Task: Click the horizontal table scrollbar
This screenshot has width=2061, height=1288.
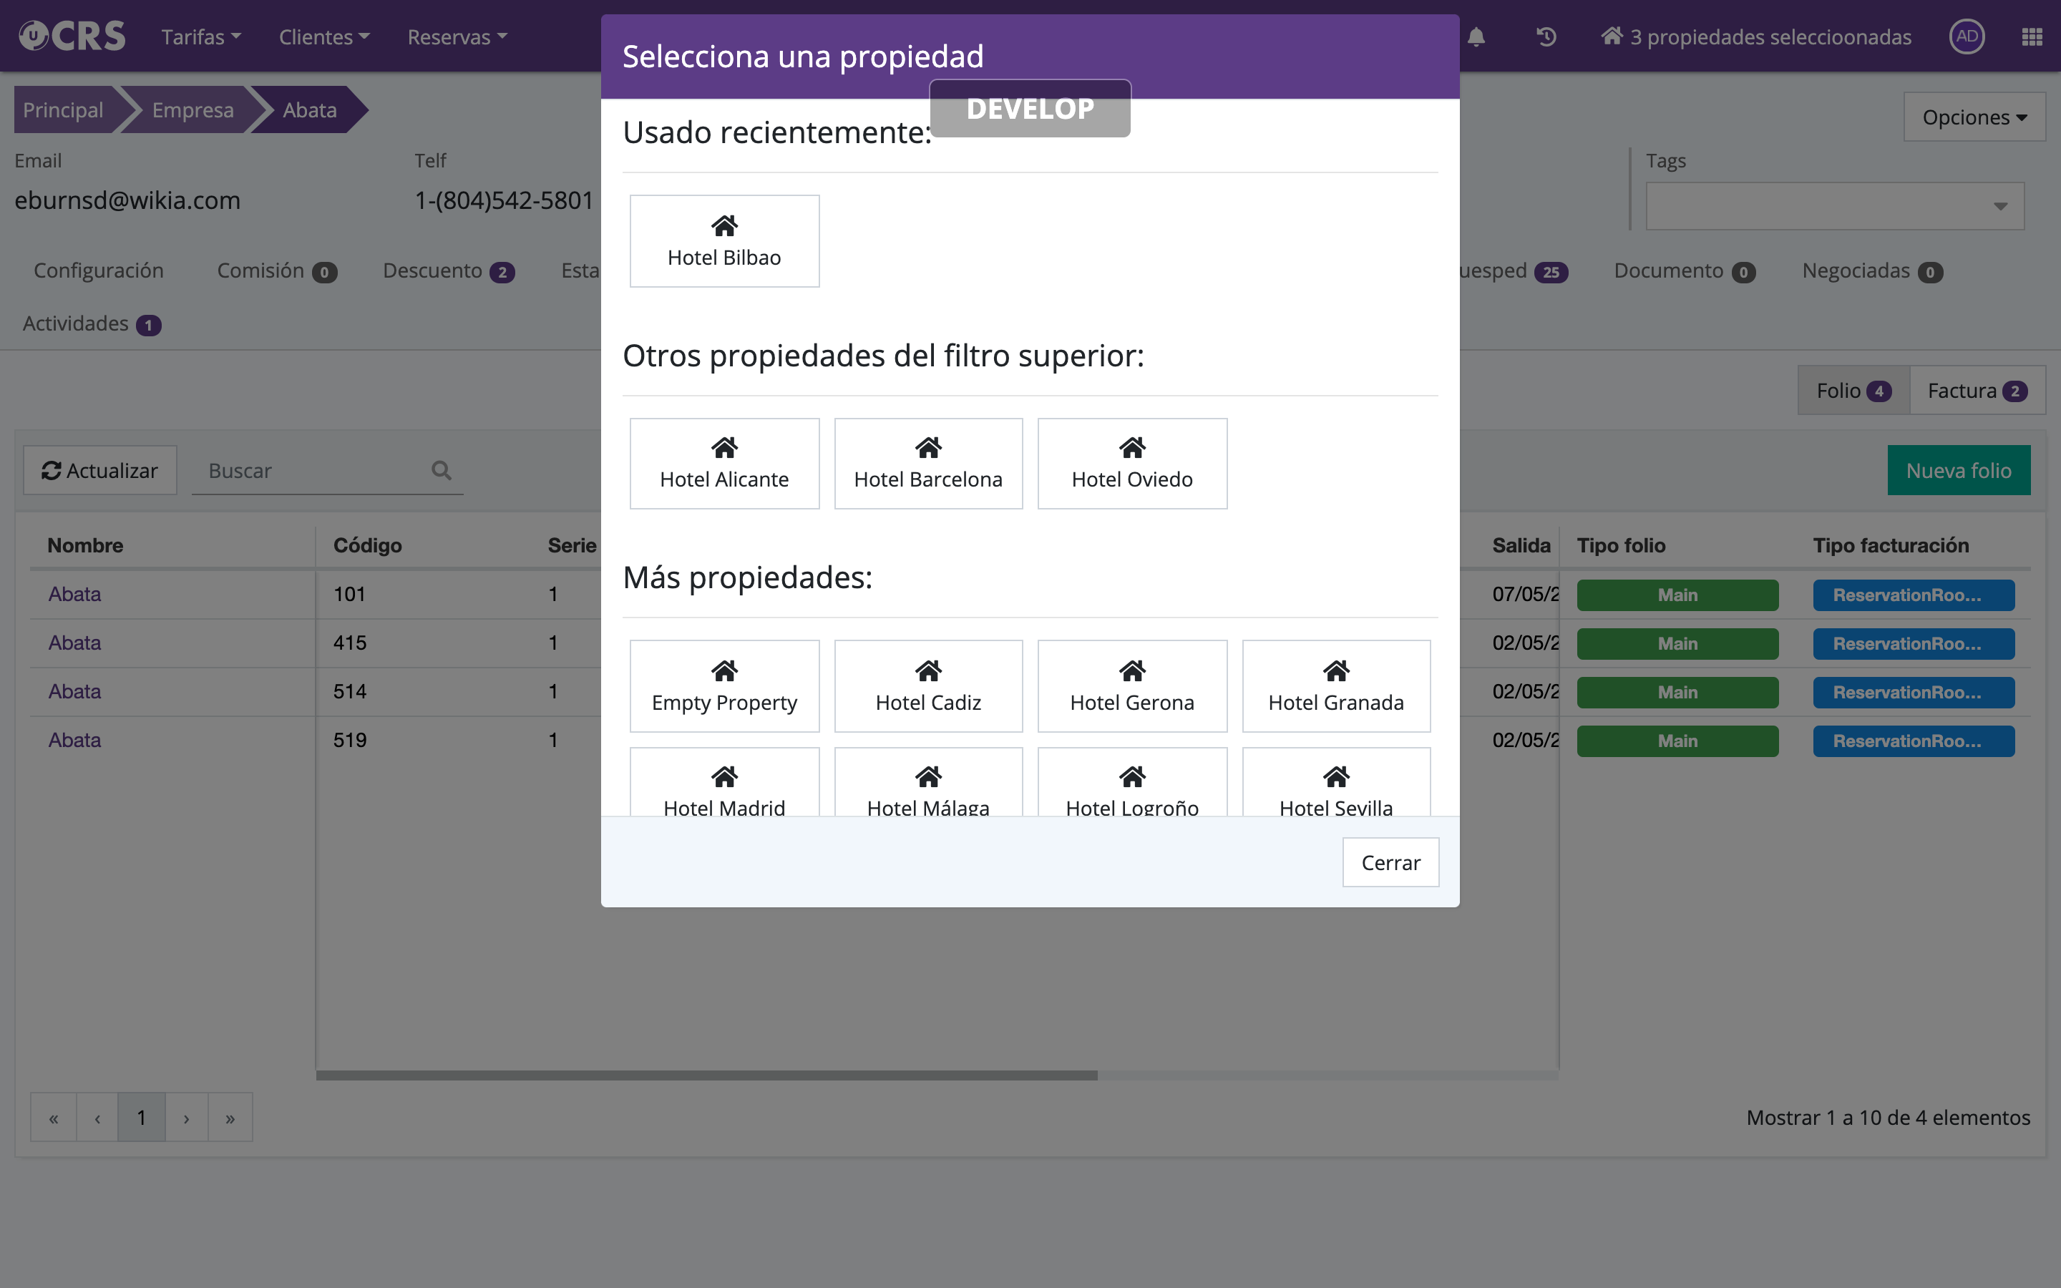Action: (706, 1075)
